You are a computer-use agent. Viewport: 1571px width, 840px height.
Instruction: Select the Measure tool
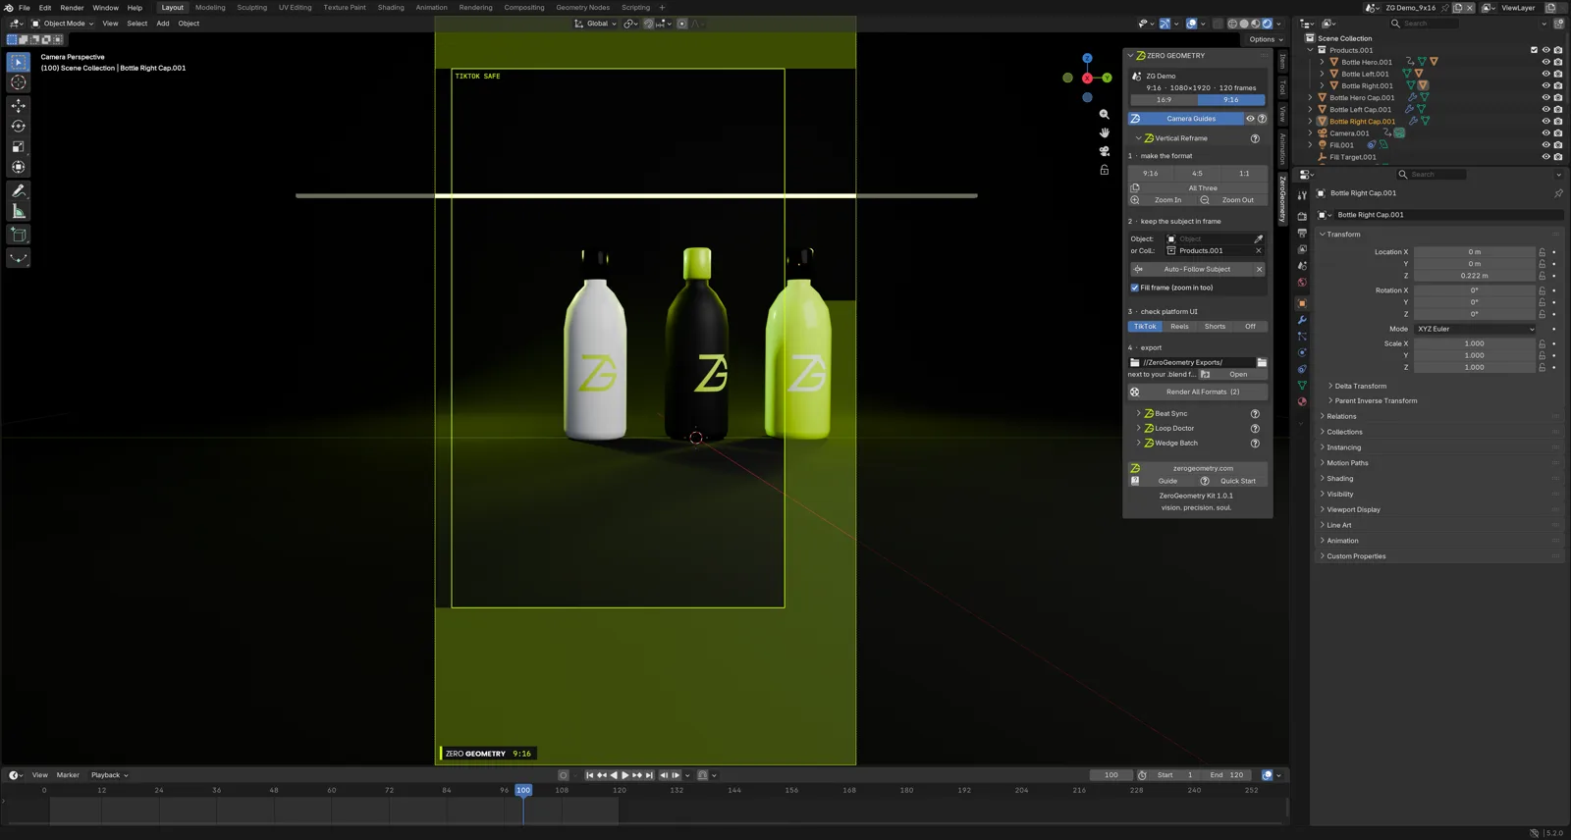click(x=18, y=211)
